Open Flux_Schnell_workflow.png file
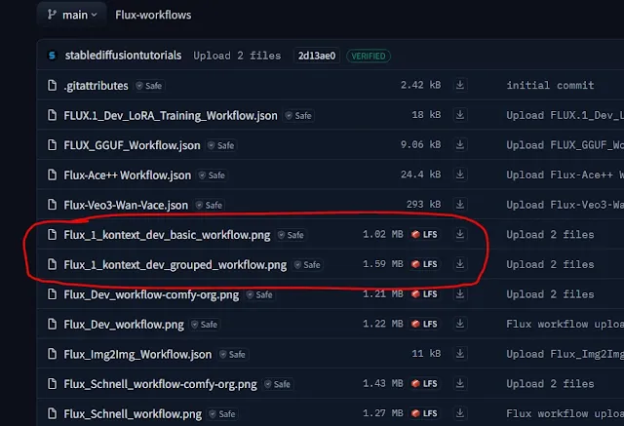Screen dimensions: 624x426 (x=133, y=413)
